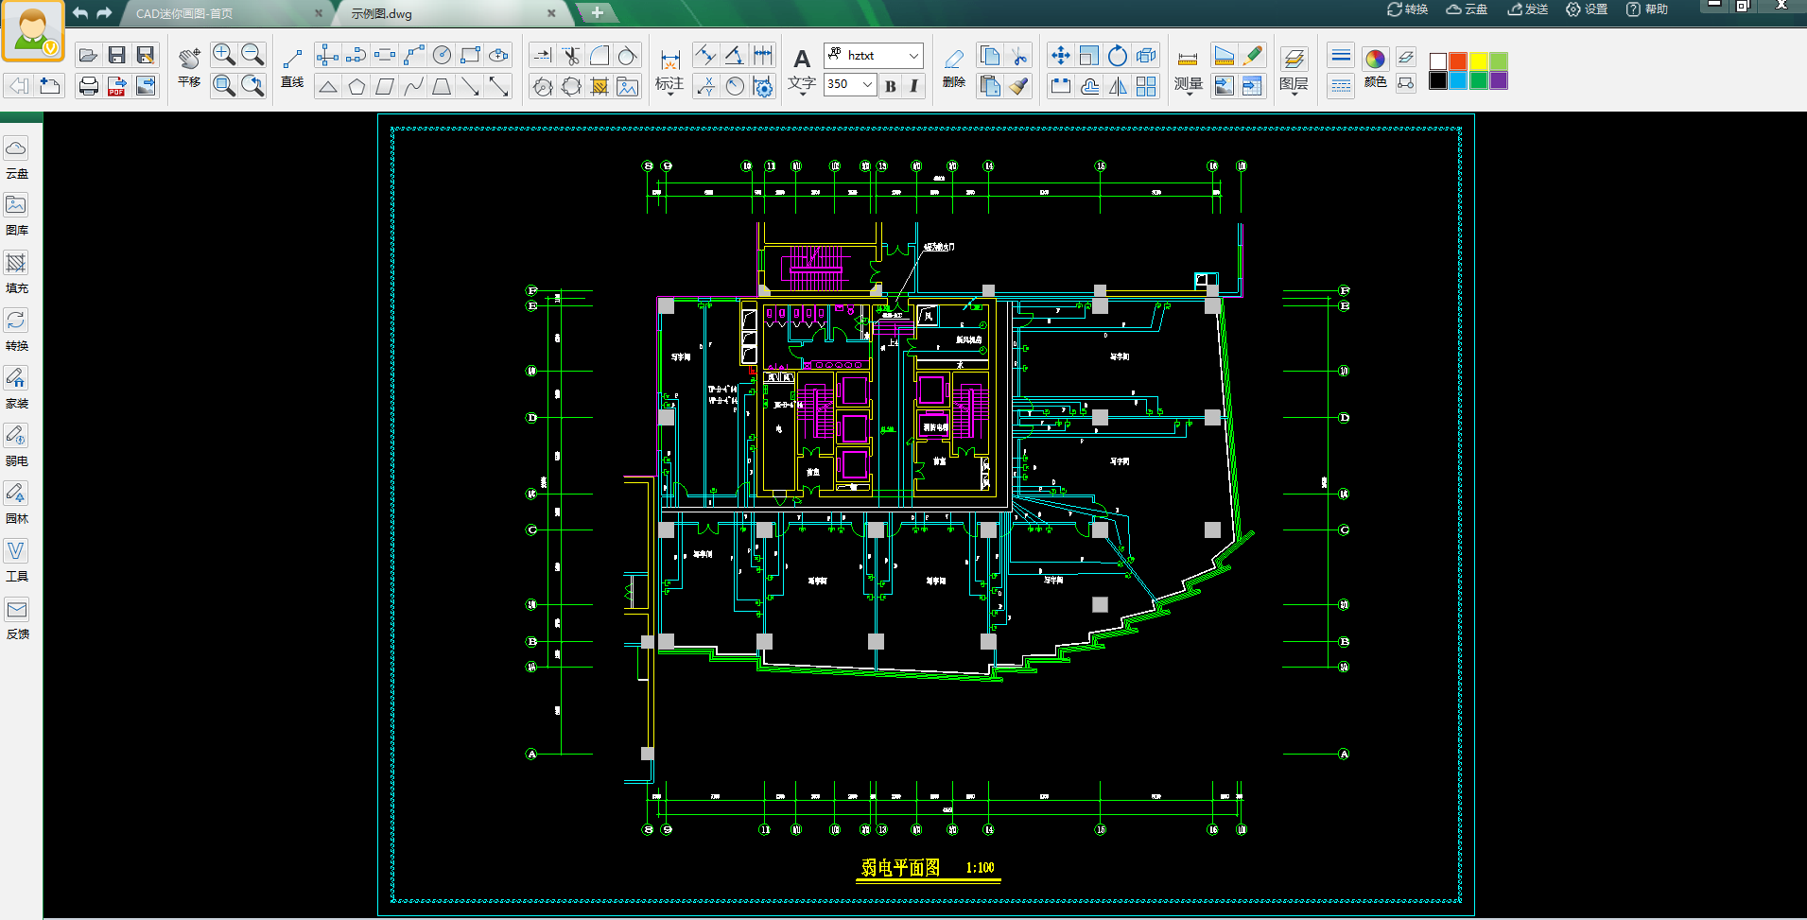This screenshot has height=920, width=1807.
Task: Open the 图层 layers tool
Action: [x=1294, y=70]
